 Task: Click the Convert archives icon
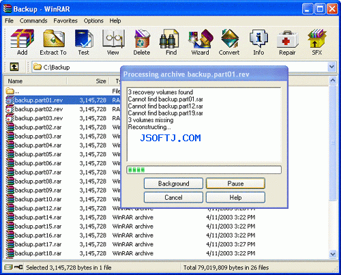tap(229, 42)
